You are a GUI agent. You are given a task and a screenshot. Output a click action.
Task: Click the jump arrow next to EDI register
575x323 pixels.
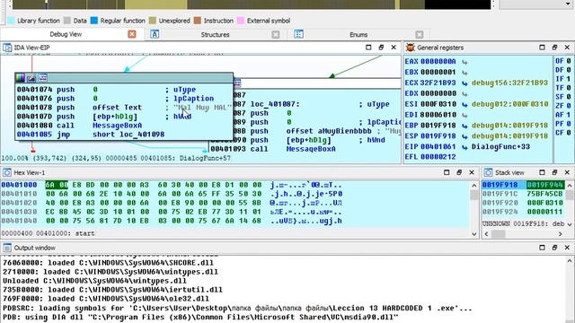tap(464, 115)
